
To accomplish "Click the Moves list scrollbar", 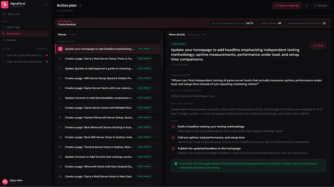I will [x=162, y=53].
